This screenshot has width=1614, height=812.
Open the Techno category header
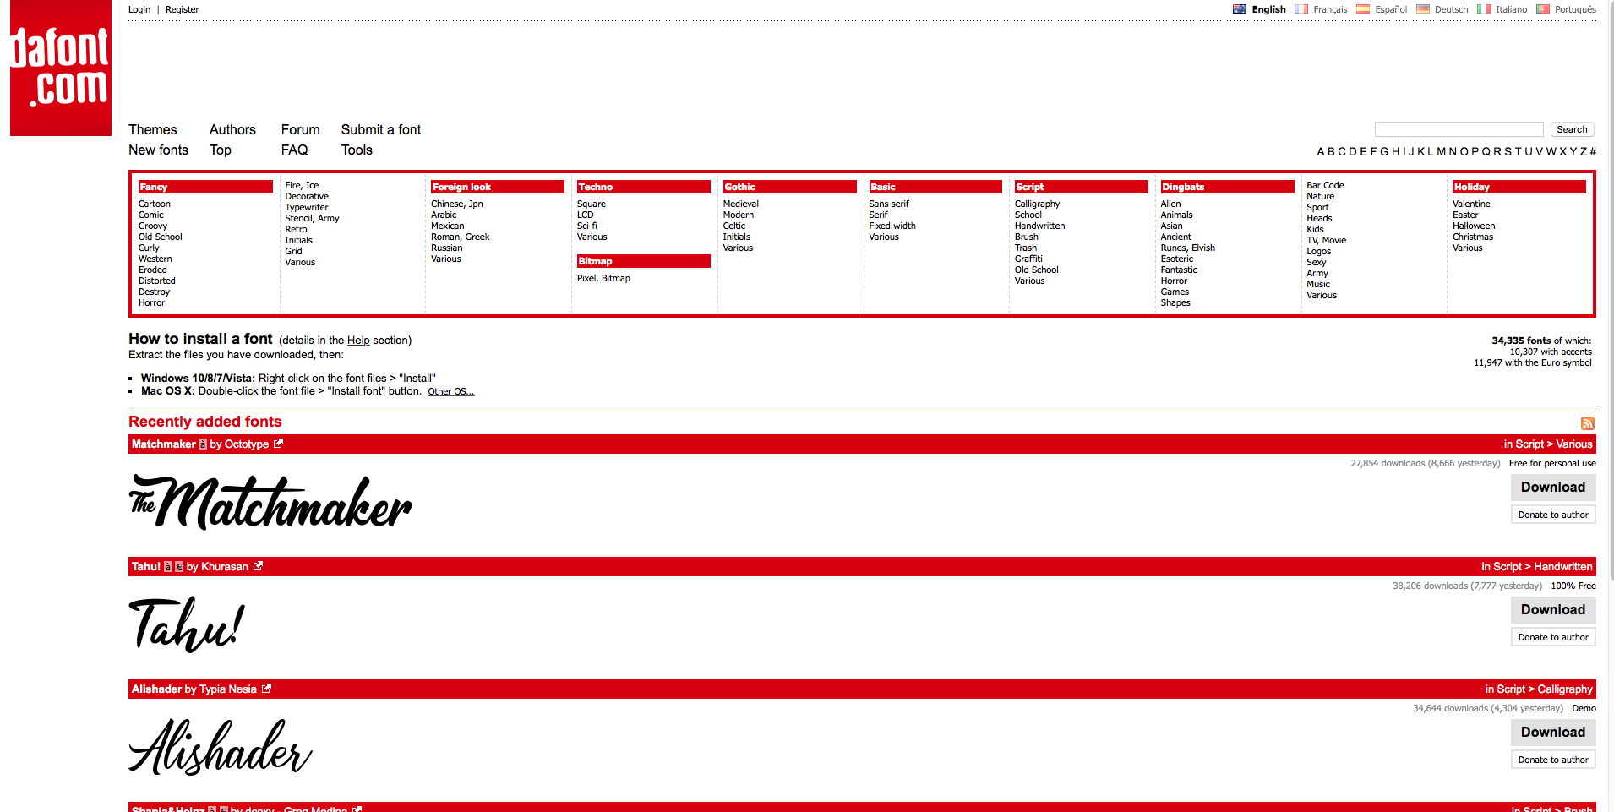click(x=643, y=187)
